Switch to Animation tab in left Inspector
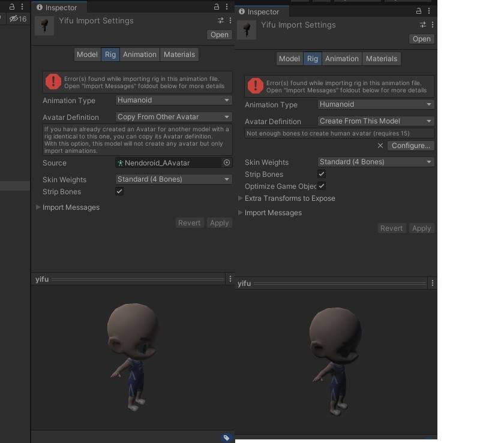Image resolution: width=483 pixels, height=443 pixels. point(140,55)
